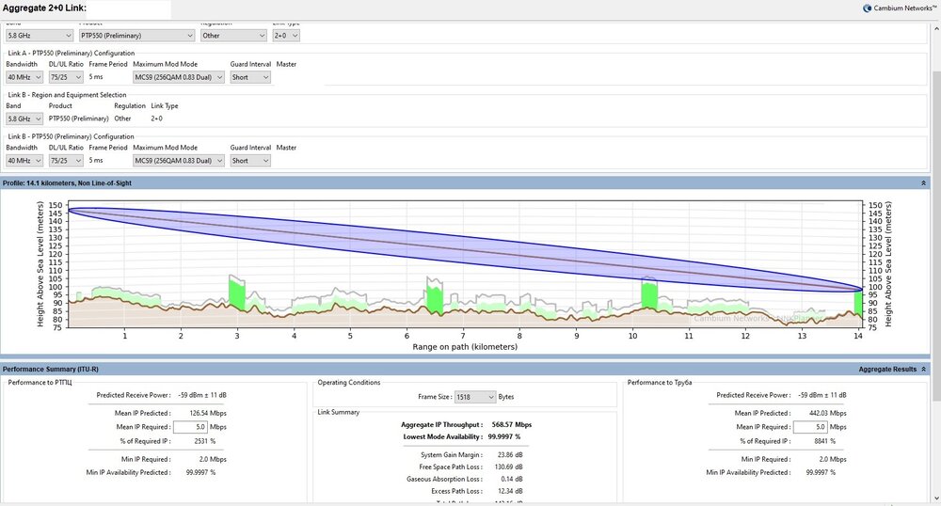Collapse the Performance Summary section chevron
941x506 pixels.
[923, 370]
